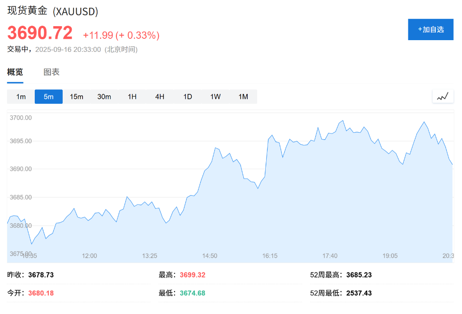Click the 14:50 time label on chart
The image size is (462, 314).
coord(210,256)
